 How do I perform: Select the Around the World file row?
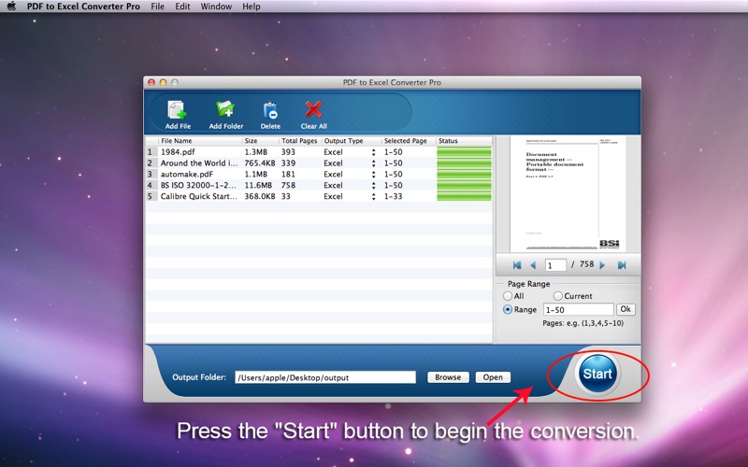coord(319,163)
